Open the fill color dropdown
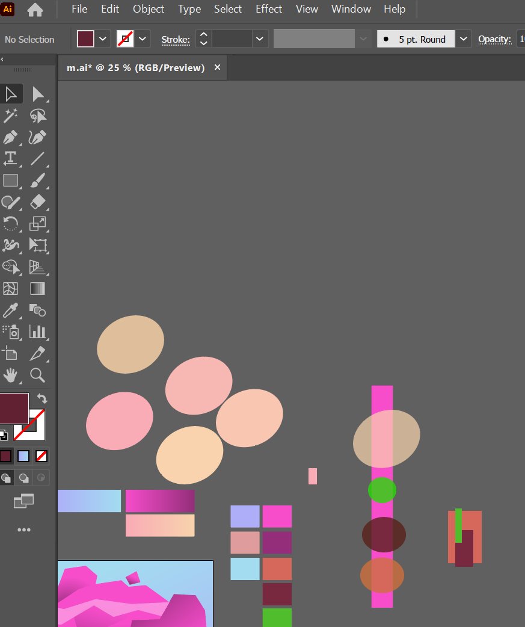The height and width of the screenshot is (627, 525). click(103, 39)
